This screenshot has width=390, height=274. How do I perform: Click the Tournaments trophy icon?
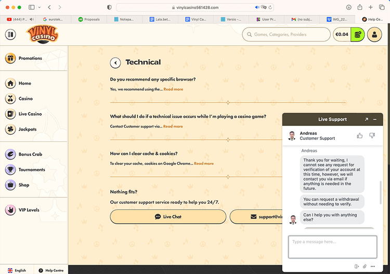[10, 169]
